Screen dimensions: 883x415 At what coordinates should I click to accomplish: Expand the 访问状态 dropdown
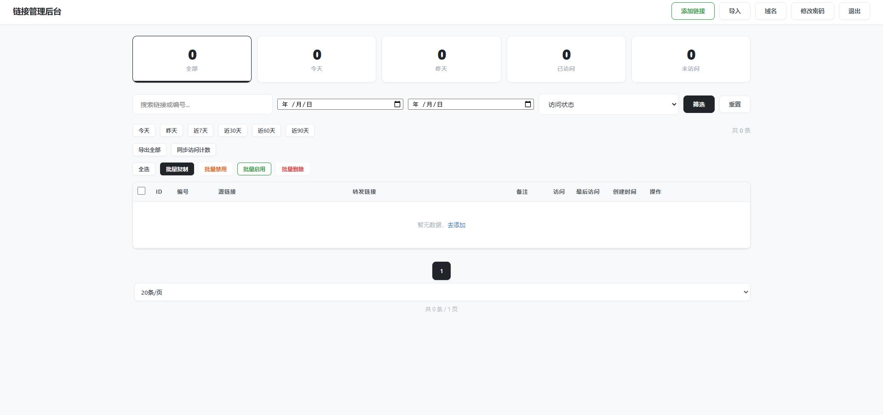click(x=608, y=104)
